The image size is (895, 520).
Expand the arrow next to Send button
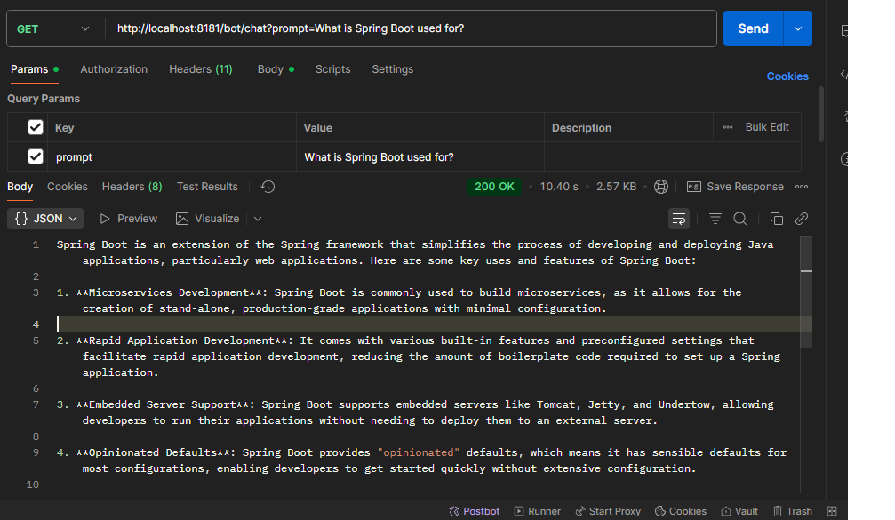click(x=797, y=28)
